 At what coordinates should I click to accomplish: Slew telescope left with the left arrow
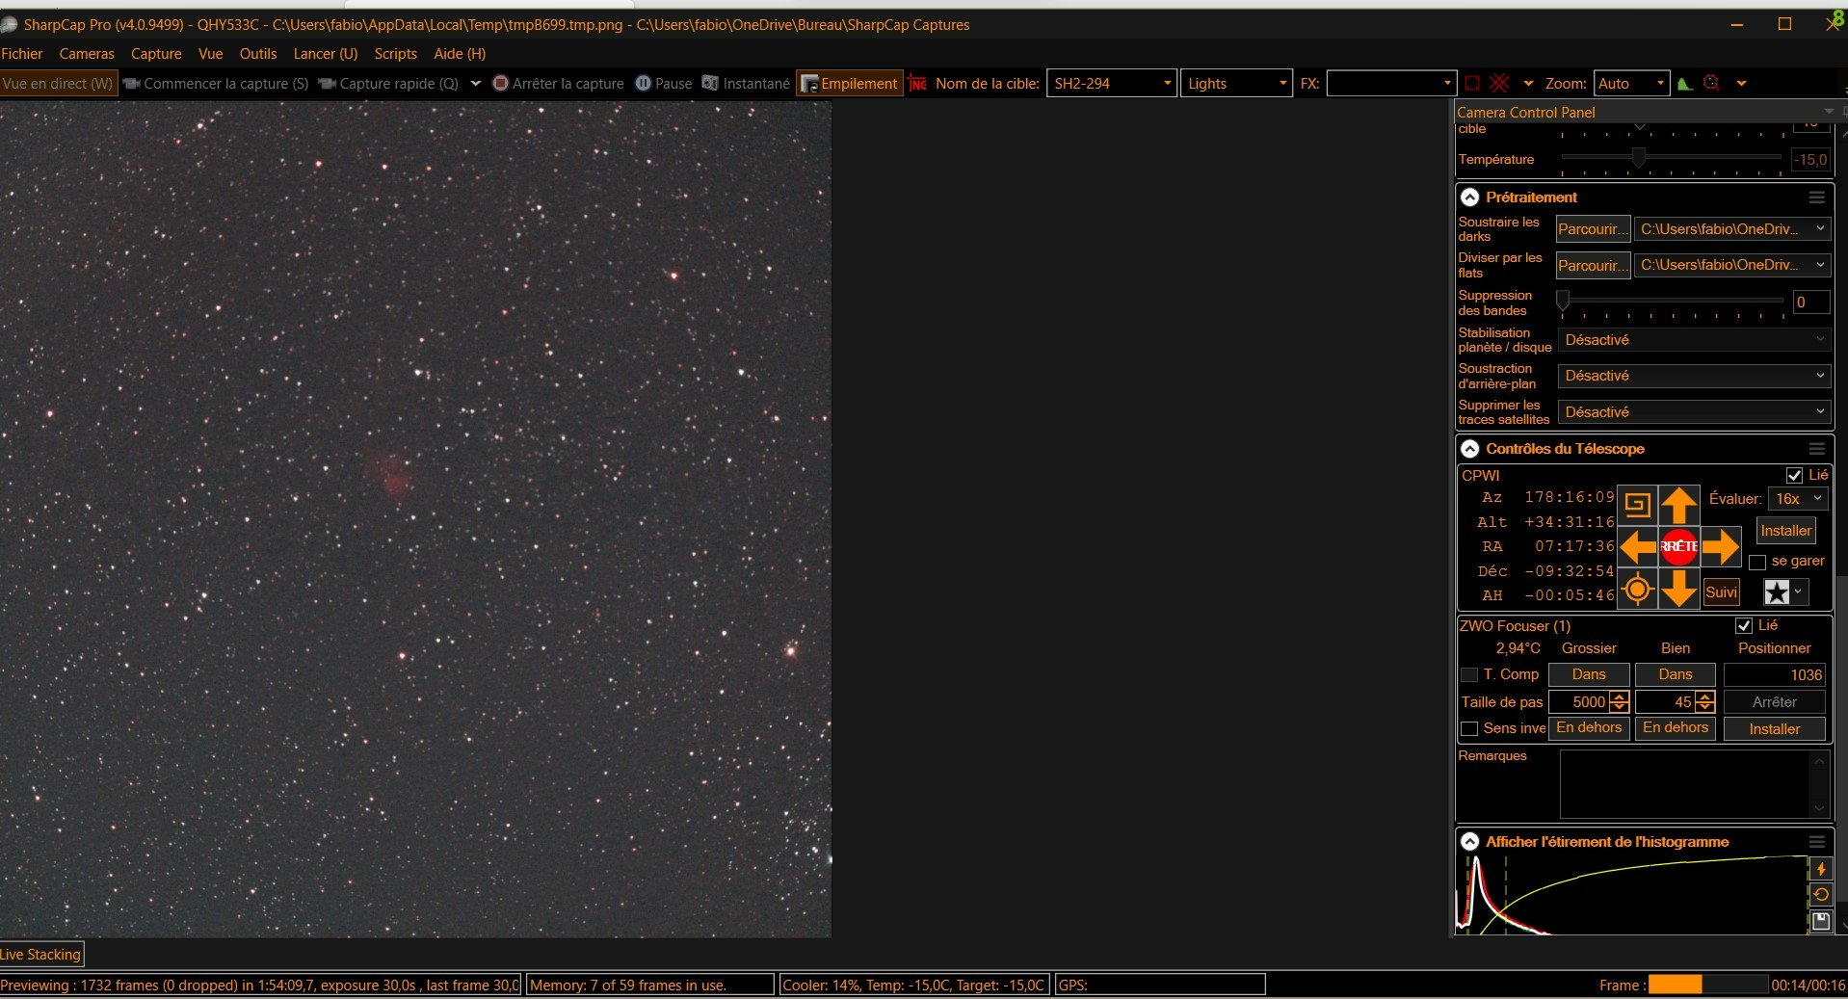[x=1637, y=546]
